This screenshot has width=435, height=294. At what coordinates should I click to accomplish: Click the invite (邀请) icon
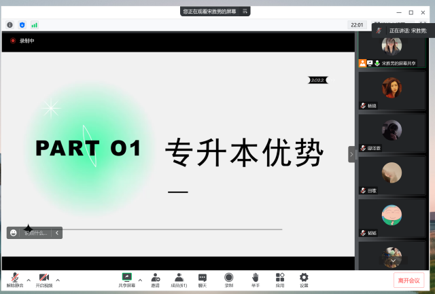coord(156,279)
